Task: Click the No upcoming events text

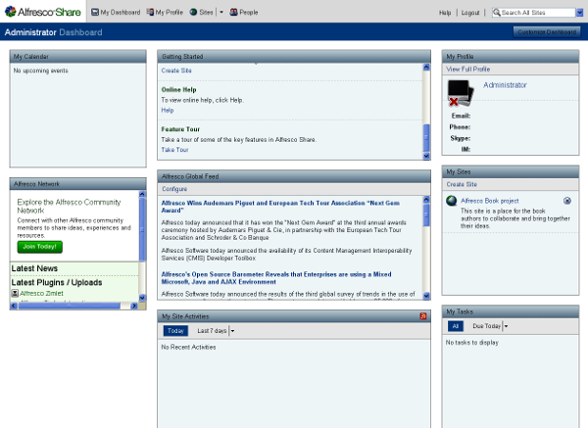Action: tap(41, 71)
